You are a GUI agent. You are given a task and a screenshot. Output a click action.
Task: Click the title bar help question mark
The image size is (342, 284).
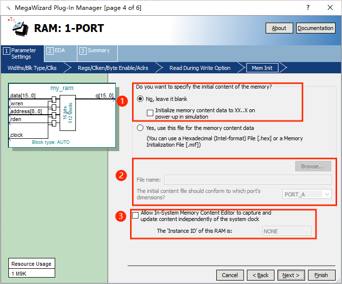pyautogui.click(x=308, y=7)
